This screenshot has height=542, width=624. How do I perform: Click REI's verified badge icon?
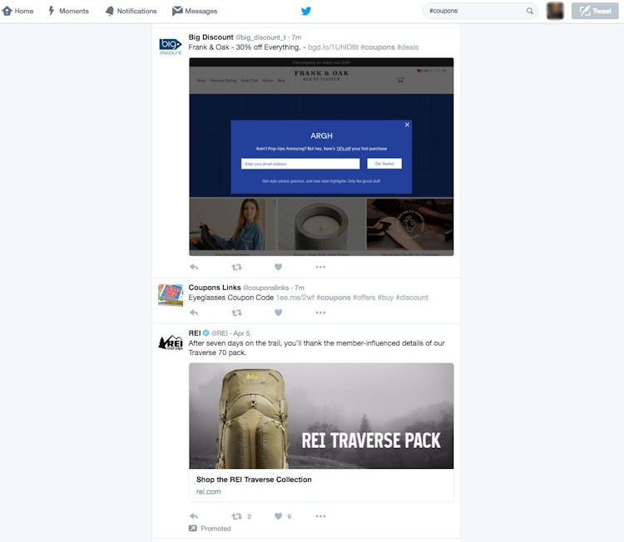click(206, 333)
